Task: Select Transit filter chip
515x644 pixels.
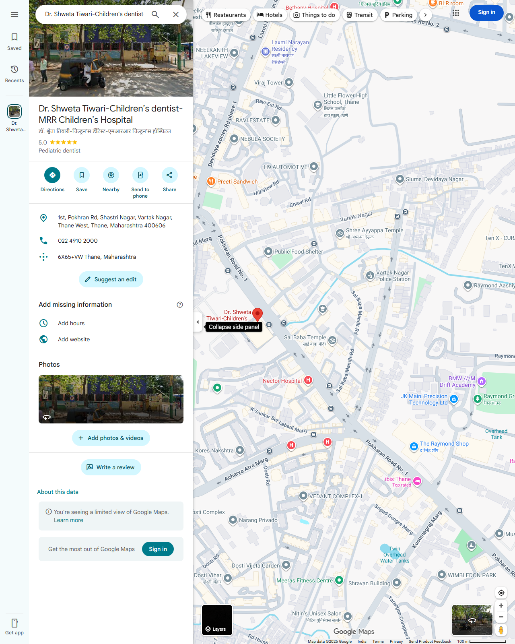Action: coord(360,15)
